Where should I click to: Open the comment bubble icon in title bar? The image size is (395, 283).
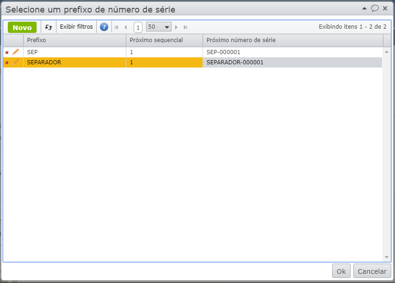(x=375, y=8)
